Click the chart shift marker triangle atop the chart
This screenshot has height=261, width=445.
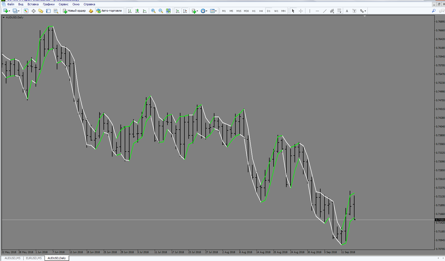click(365, 16)
